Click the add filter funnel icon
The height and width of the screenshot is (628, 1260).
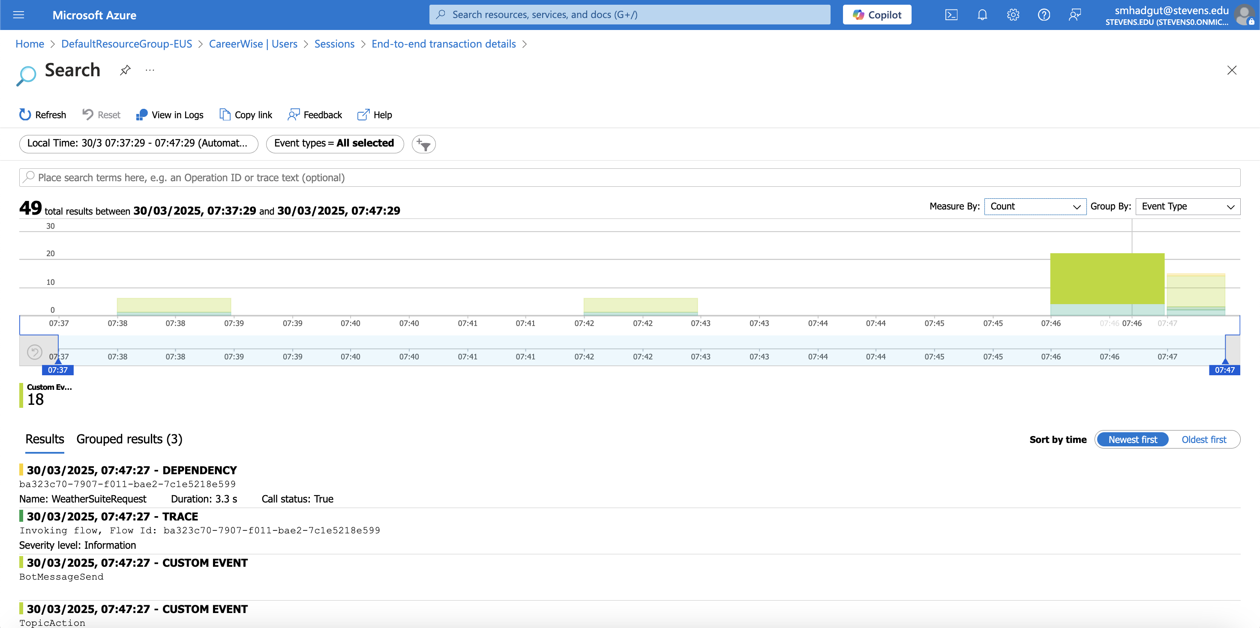[423, 144]
